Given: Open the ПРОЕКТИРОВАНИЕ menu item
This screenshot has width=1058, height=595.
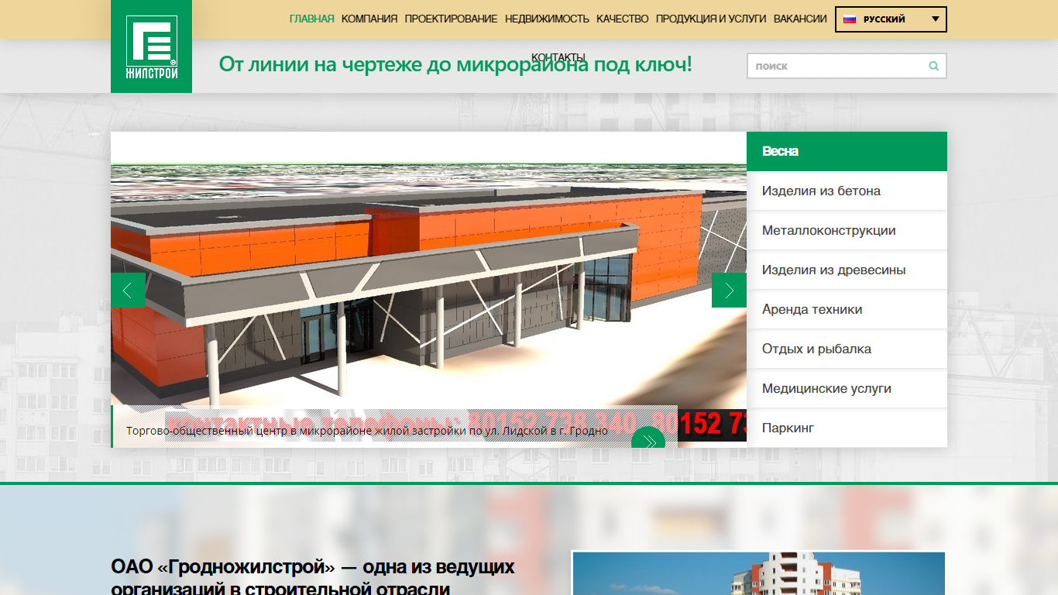Looking at the screenshot, I should [451, 19].
